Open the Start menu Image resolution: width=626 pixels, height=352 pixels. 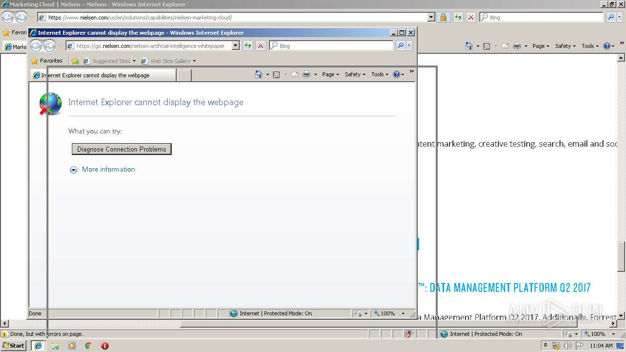(x=14, y=346)
